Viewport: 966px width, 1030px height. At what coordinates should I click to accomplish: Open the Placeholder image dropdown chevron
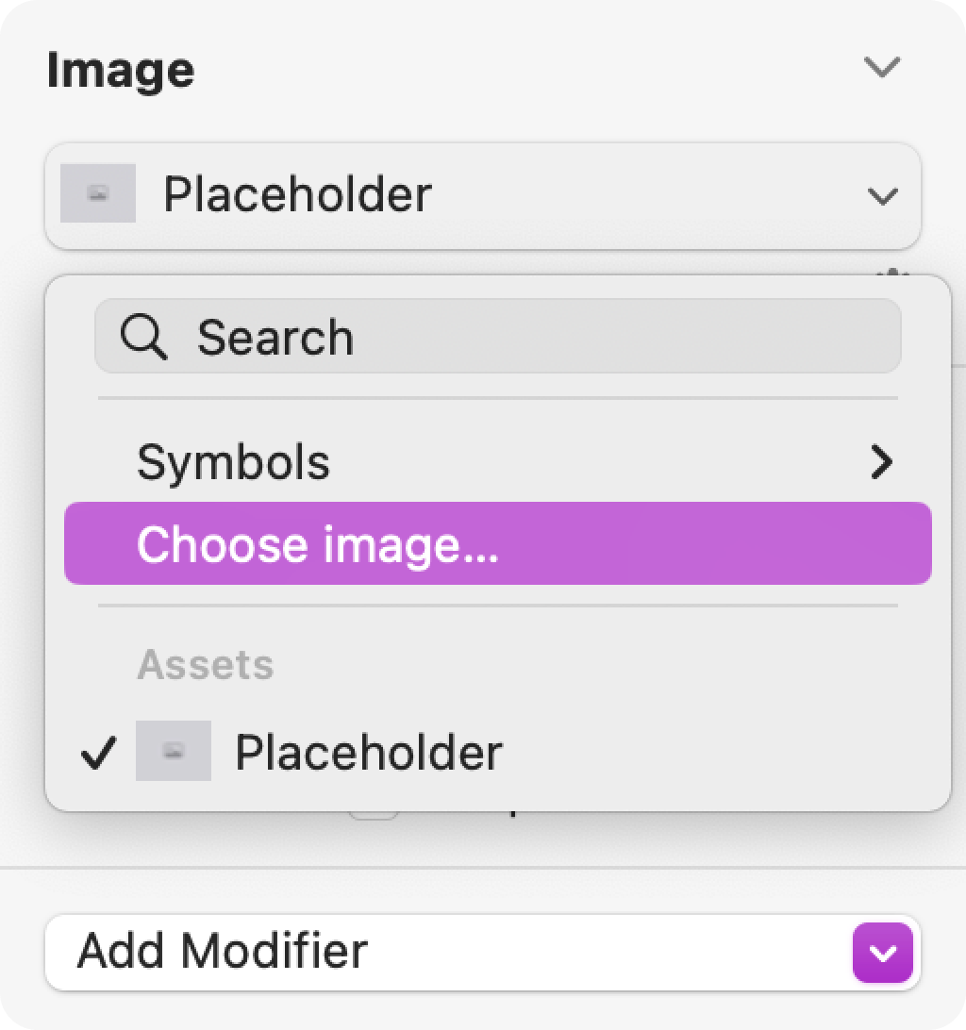tap(882, 196)
